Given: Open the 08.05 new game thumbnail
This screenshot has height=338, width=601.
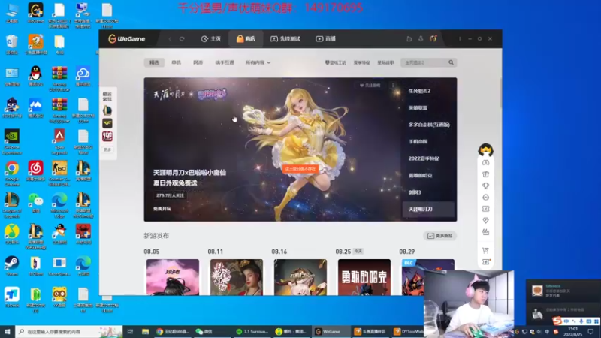Looking at the screenshot, I should (x=173, y=277).
